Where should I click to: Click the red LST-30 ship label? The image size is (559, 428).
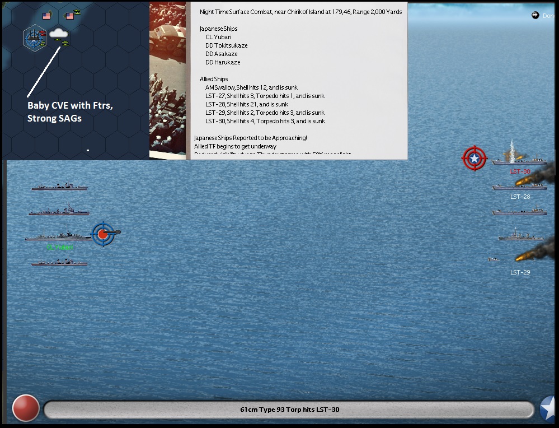point(520,171)
